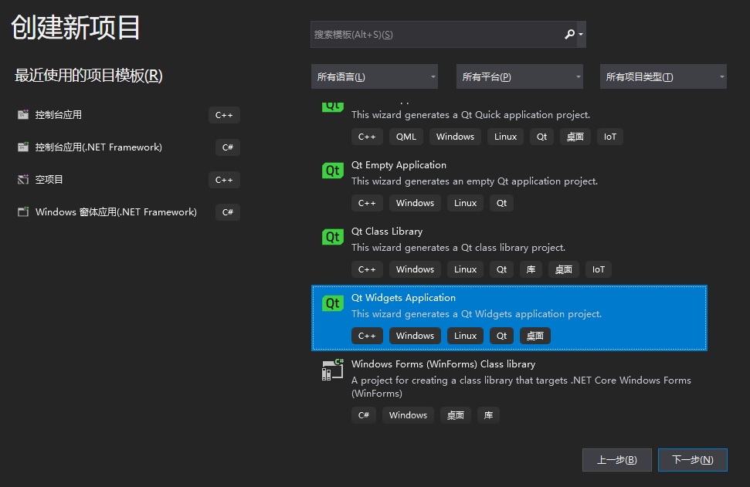Click Windows tag under Qt Widgets Application

415,336
